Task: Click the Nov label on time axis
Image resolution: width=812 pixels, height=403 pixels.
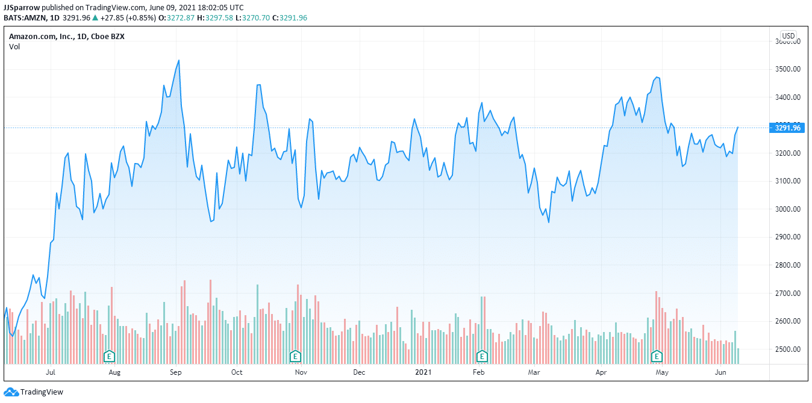Action: point(301,372)
